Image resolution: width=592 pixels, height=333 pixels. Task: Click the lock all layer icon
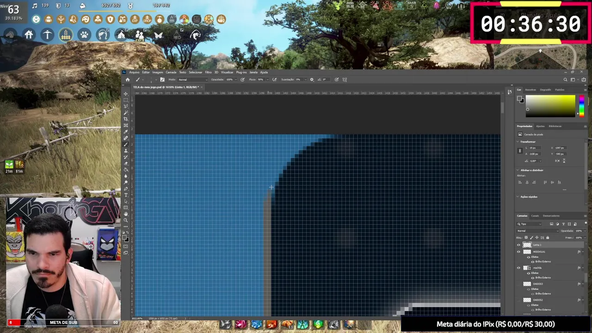click(548, 238)
